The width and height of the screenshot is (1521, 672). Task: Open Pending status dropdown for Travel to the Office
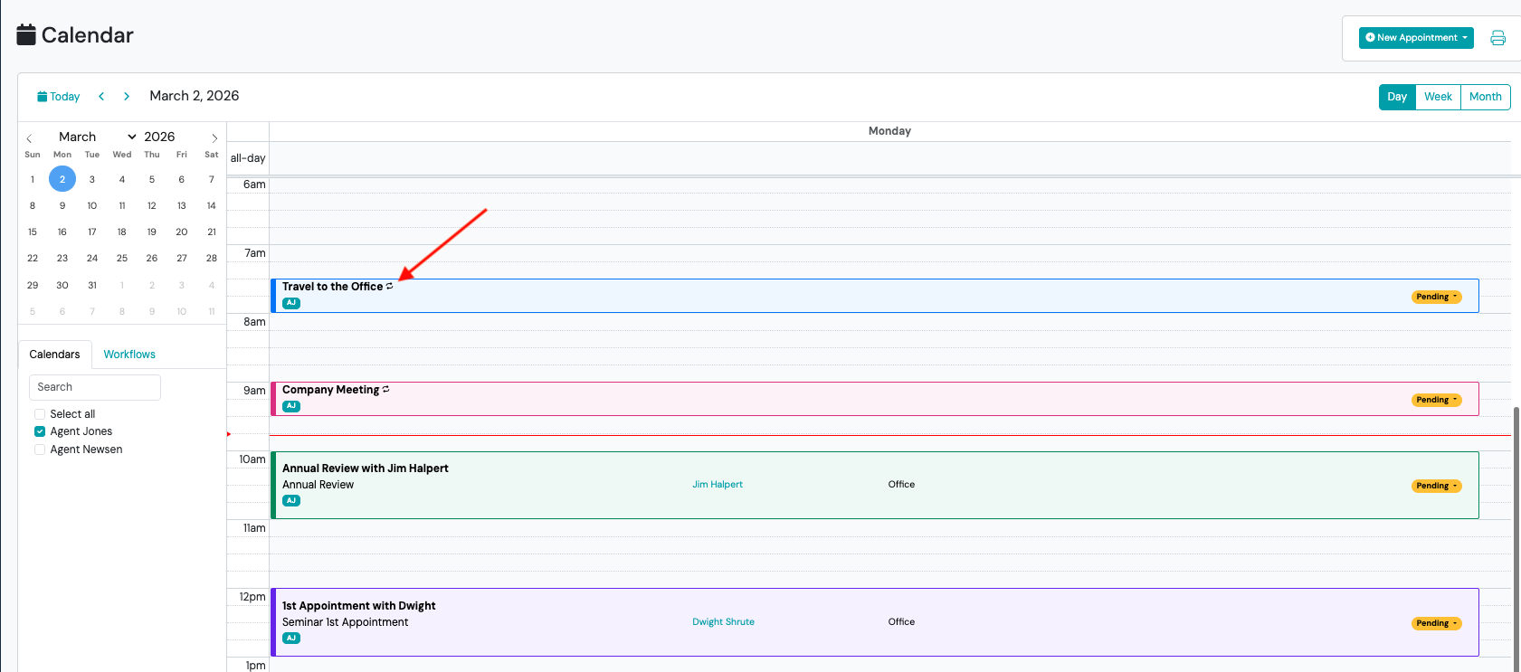coord(1436,297)
